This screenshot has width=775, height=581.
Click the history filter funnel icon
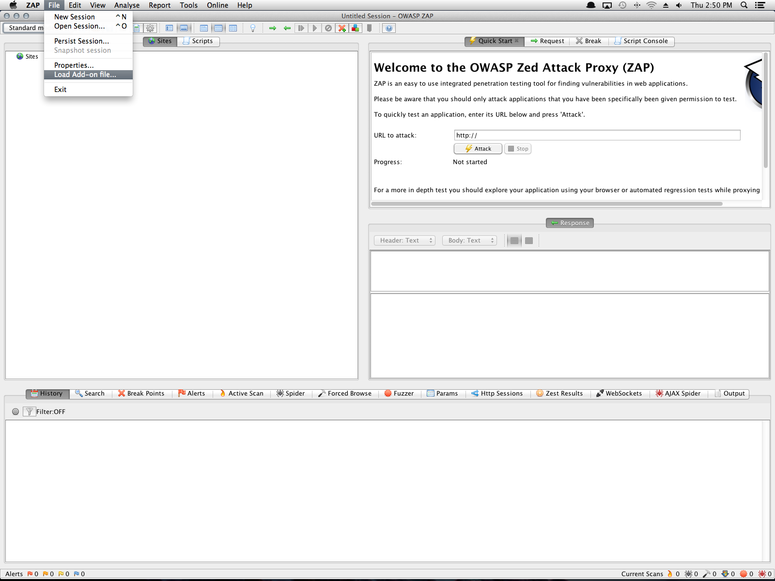click(x=30, y=412)
